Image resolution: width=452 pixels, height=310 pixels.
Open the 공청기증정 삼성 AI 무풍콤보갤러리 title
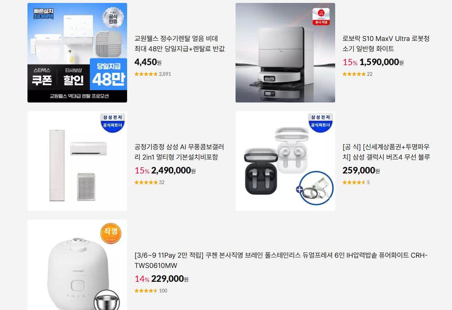(179, 152)
